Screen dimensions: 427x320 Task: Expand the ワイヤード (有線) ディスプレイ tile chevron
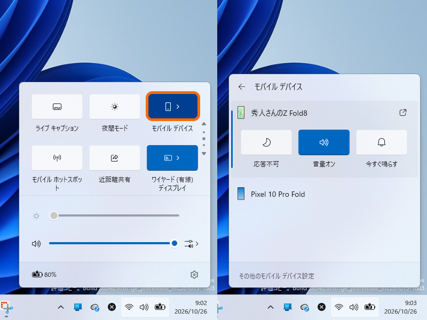pos(178,158)
